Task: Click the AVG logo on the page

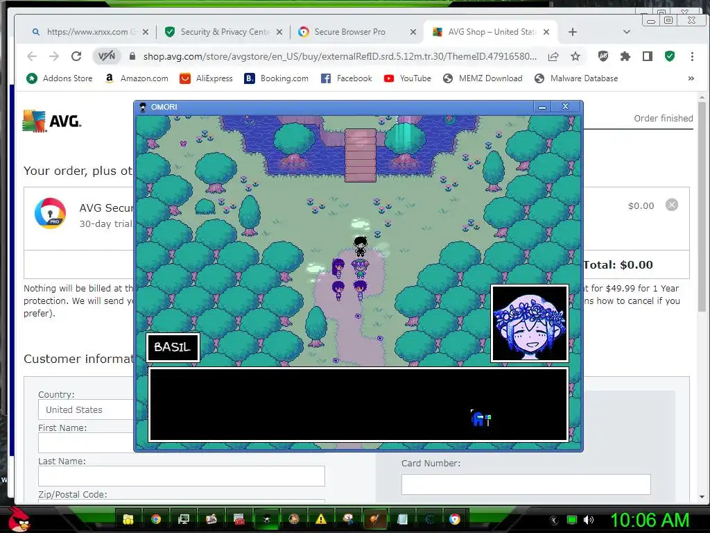Action: pos(52,121)
